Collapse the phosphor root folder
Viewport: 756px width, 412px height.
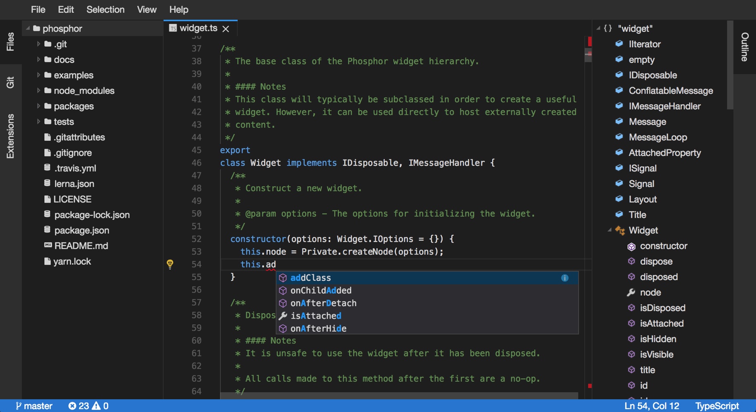28,29
